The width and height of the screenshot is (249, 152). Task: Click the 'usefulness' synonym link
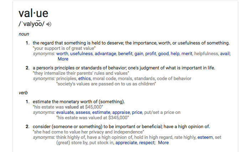coord(81,53)
